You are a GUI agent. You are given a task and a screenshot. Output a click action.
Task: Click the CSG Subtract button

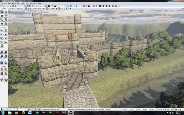point(6,52)
